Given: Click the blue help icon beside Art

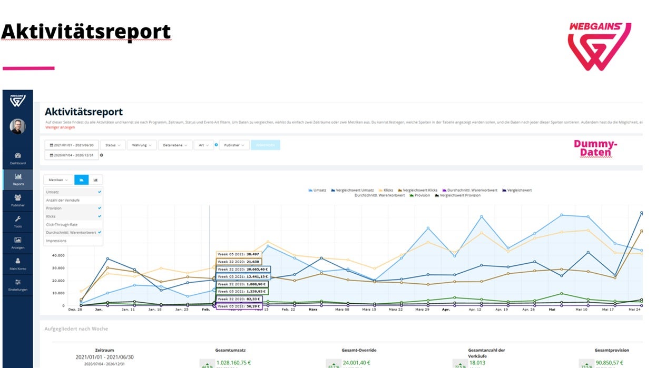Looking at the screenshot, I should 216,144.
